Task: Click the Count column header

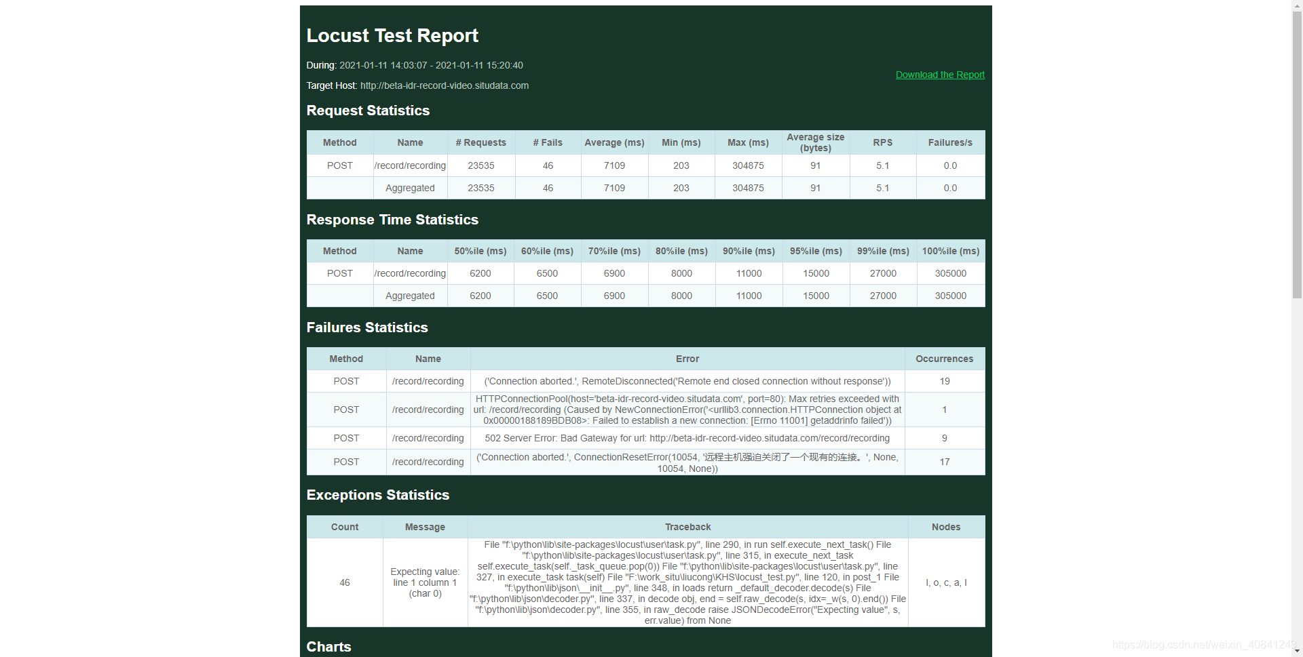Action: pyautogui.click(x=345, y=527)
